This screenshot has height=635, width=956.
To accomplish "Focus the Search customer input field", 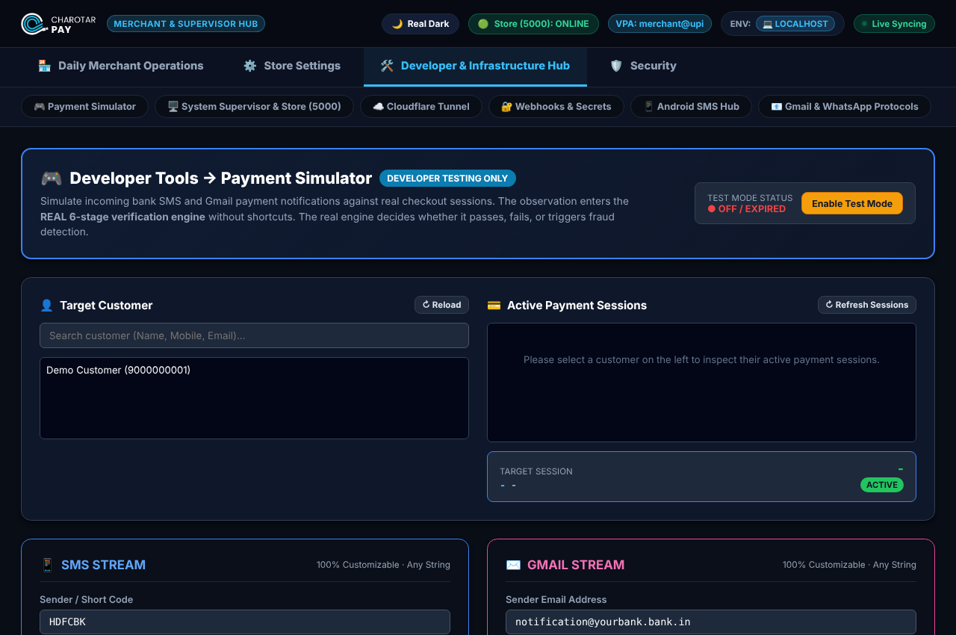I will (x=254, y=335).
